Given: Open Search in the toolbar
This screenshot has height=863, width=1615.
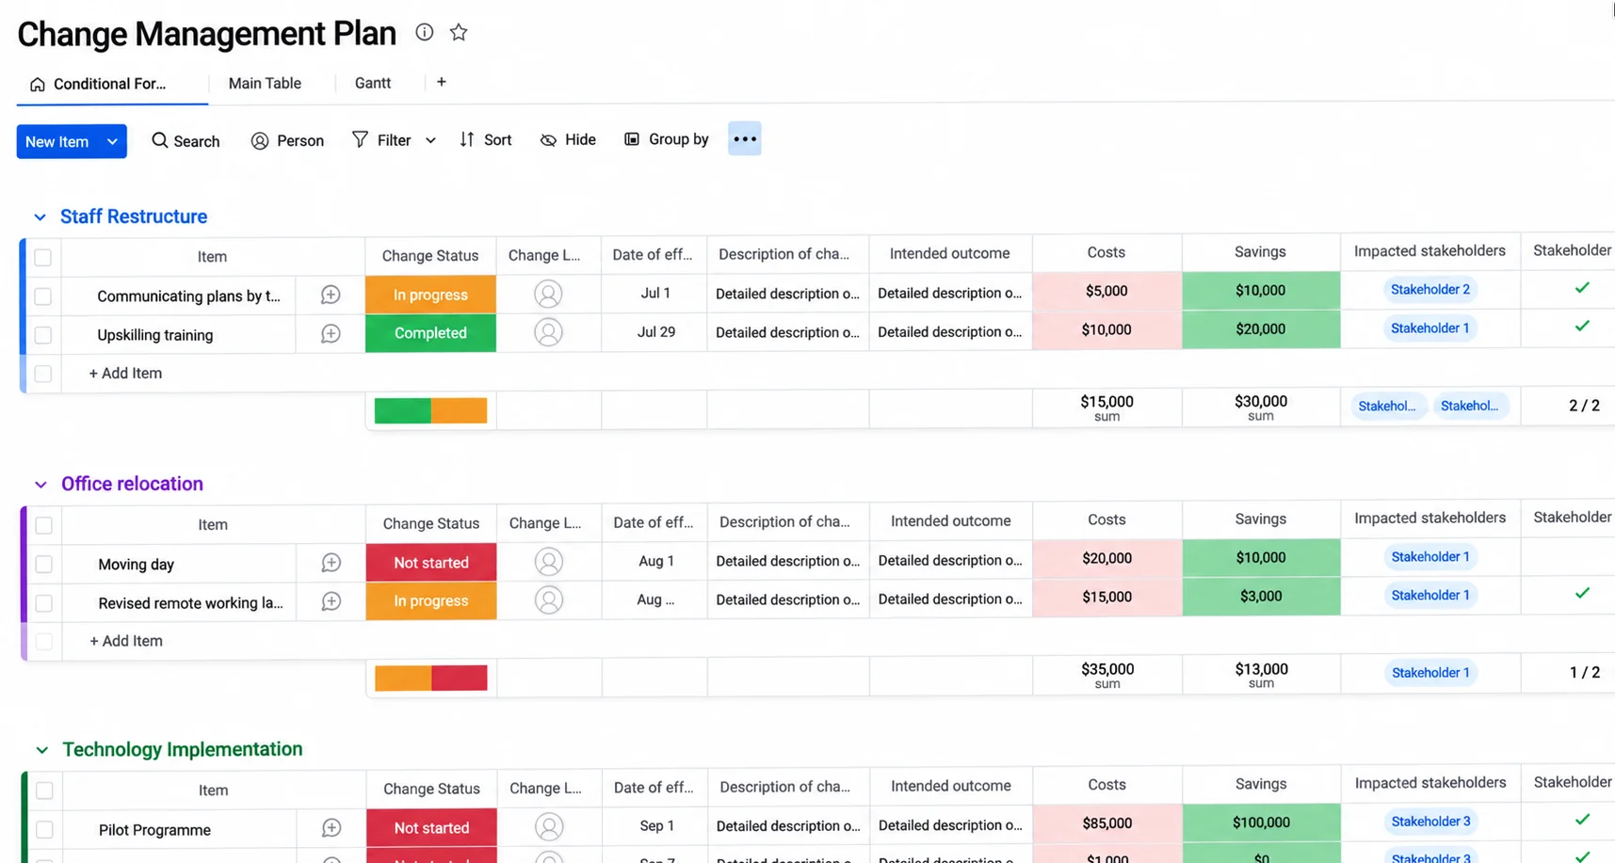Looking at the screenshot, I should click(186, 141).
